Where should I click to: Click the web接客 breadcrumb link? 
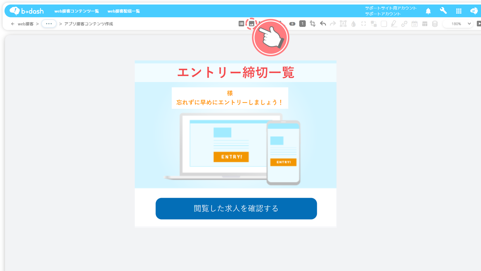(x=26, y=24)
